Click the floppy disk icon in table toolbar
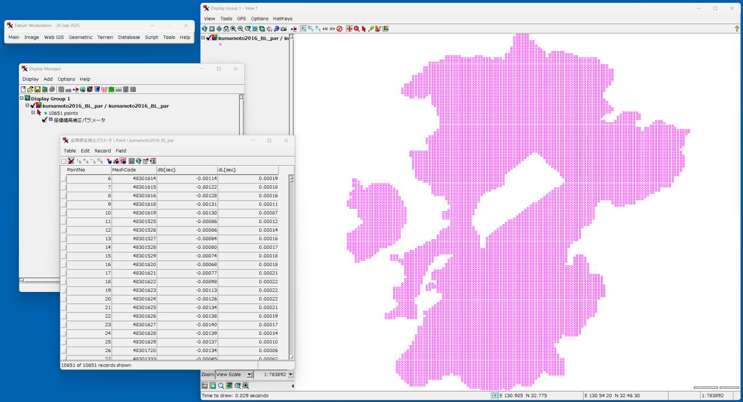Image resolution: width=743 pixels, height=402 pixels. point(131,161)
